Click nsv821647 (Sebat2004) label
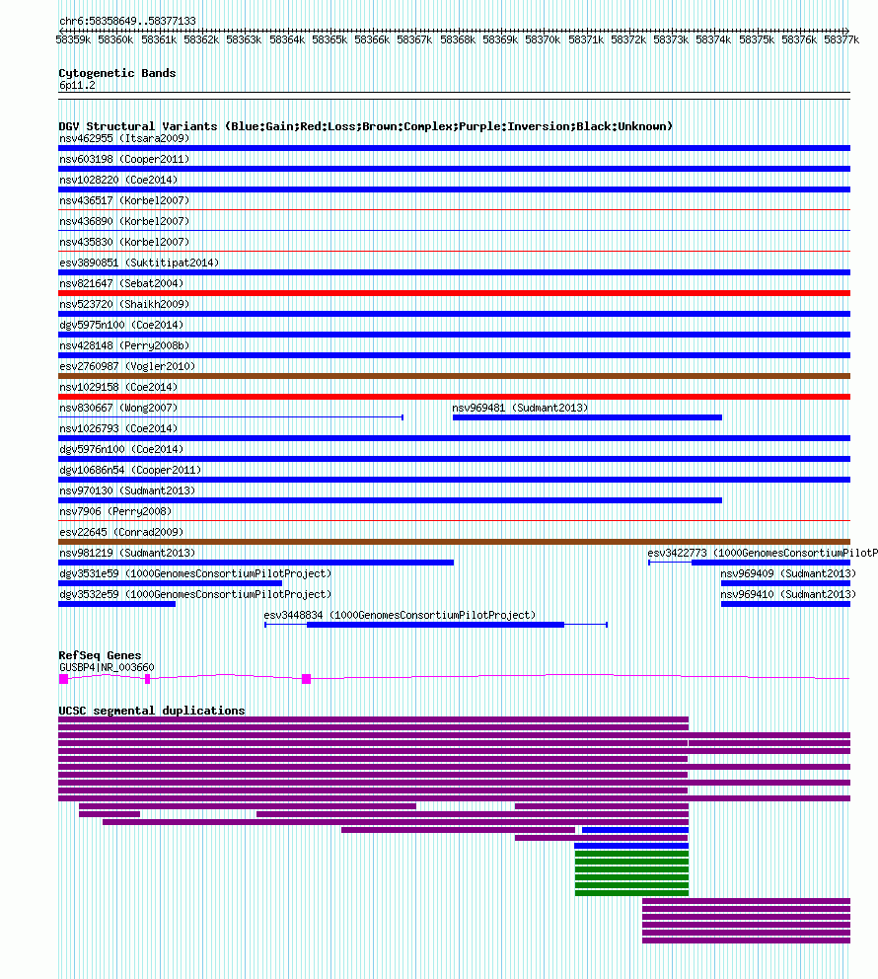This screenshot has height=979, width=878. click(x=121, y=283)
